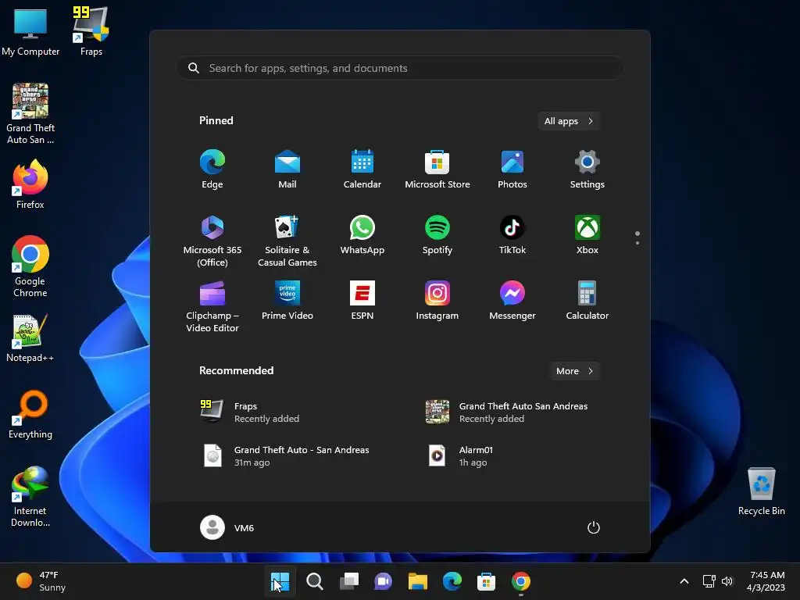Launch the Mail app
Screen dimensions: 800x600
click(287, 170)
